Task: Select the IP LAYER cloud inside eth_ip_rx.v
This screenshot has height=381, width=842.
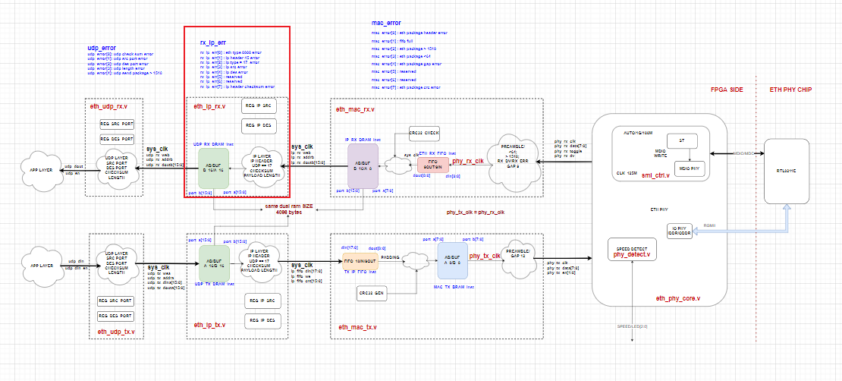Action: [262, 167]
